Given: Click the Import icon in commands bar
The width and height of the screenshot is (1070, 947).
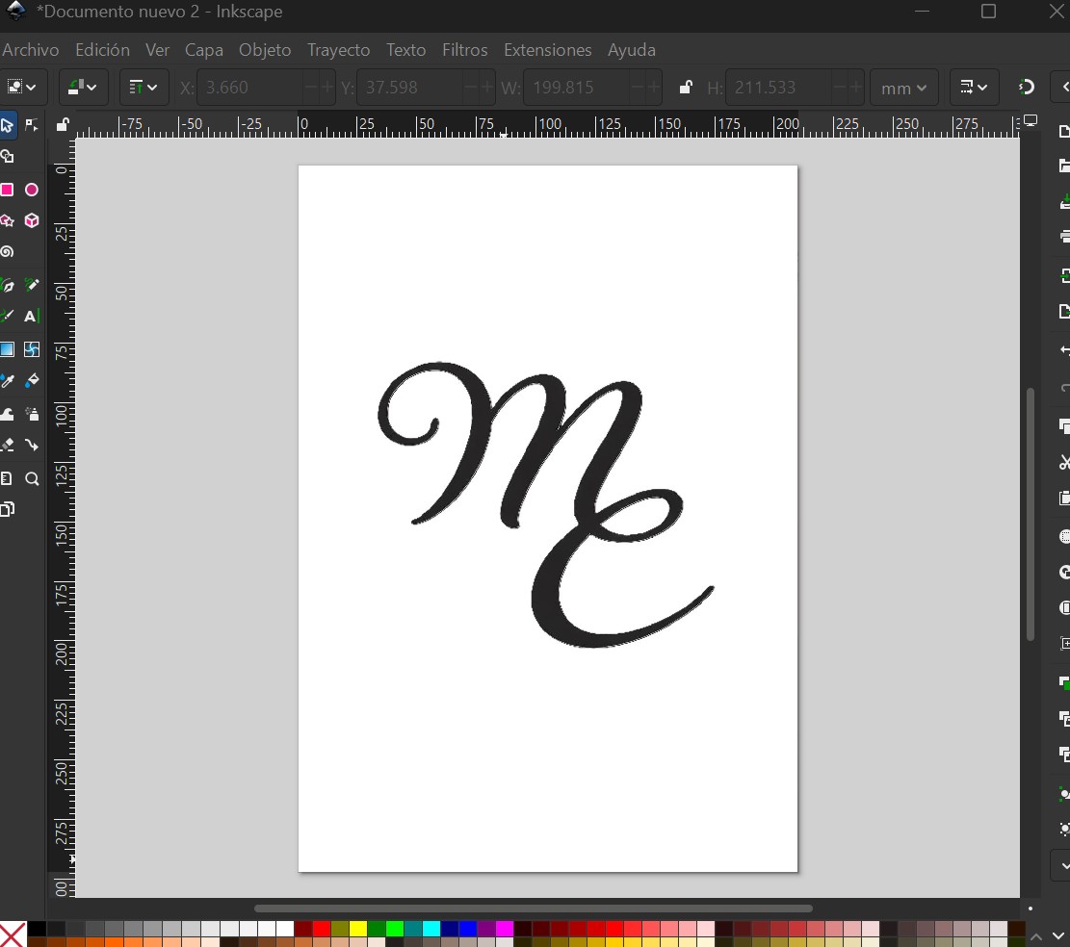Looking at the screenshot, I should click(1063, 275).
